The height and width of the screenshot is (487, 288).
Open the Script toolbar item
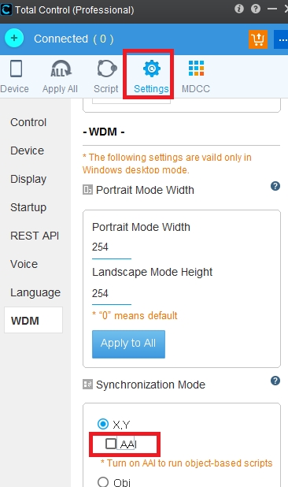point(106,76)
